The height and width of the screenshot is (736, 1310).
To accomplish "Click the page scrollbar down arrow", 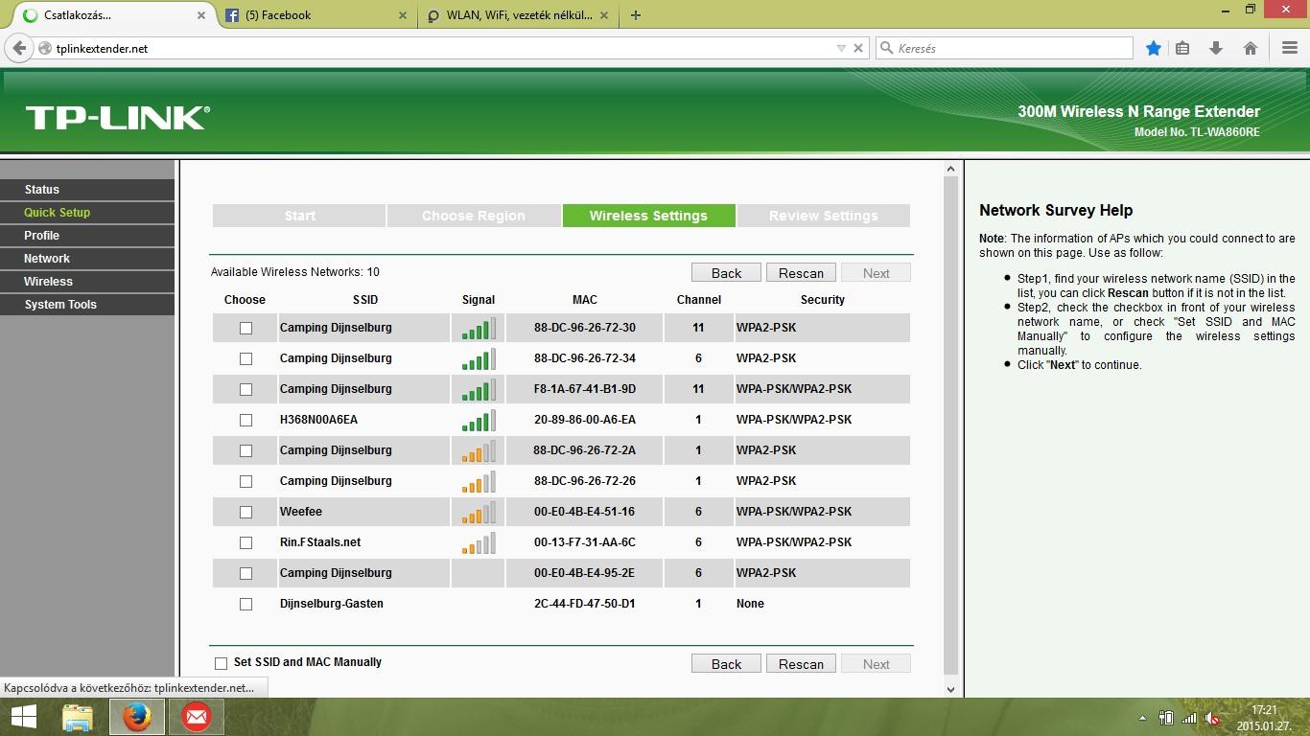I will click(x=950, y=689).
